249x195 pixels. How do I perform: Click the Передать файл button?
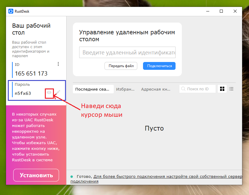tap(121, 66)
